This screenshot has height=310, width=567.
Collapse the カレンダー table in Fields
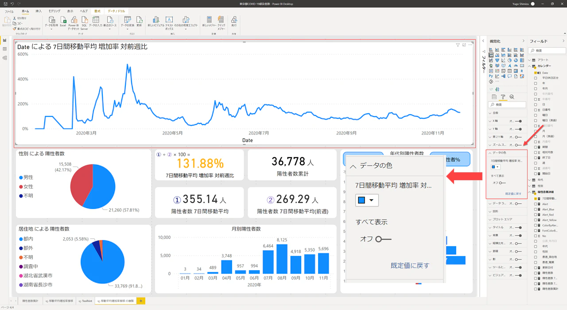point(529,66)
